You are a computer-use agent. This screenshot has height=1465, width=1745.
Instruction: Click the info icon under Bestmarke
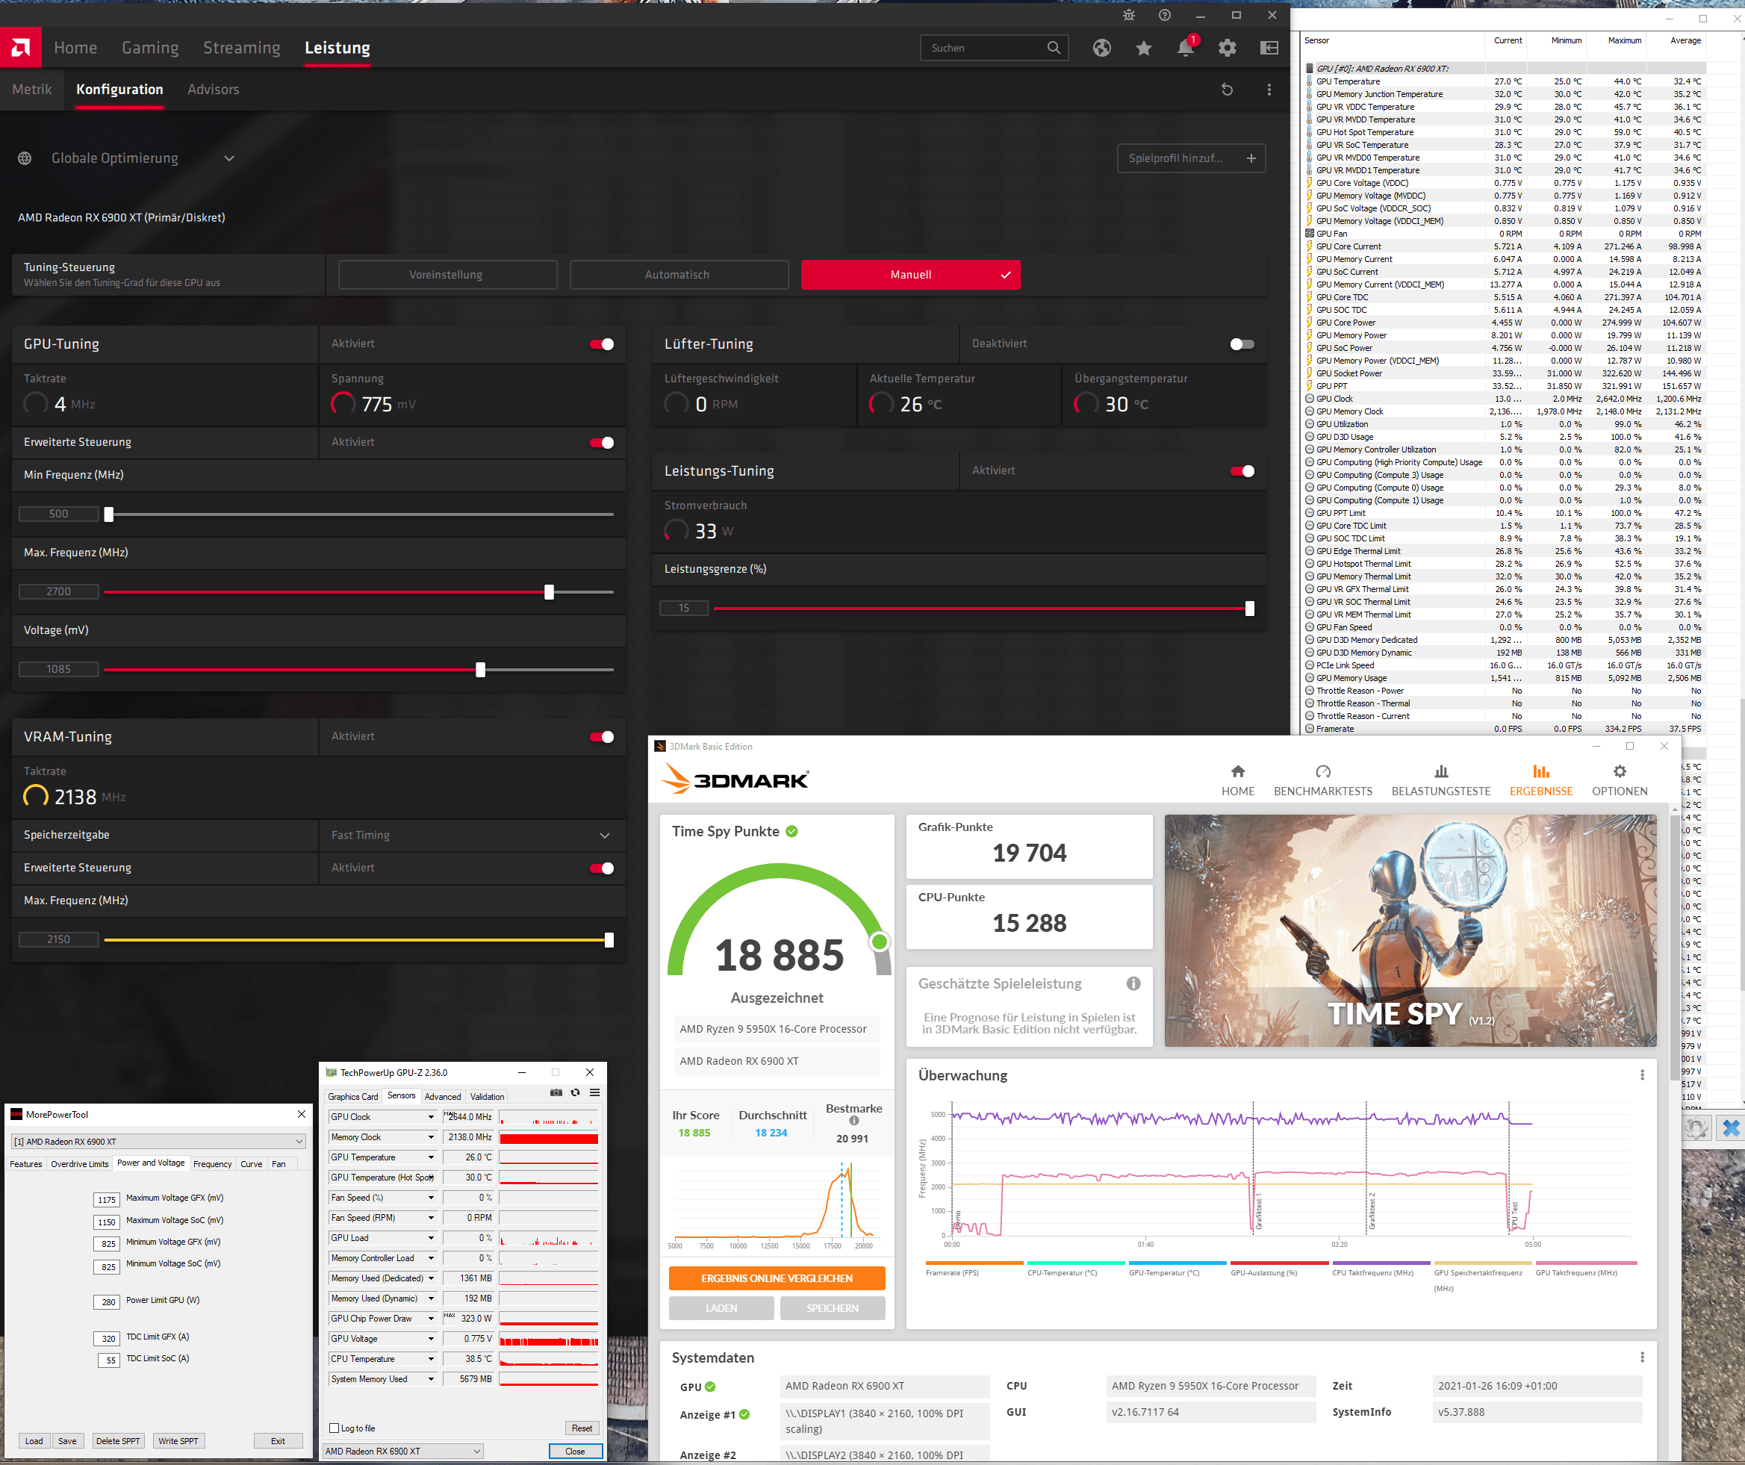pyautogui.click(x=853, y=1121)
